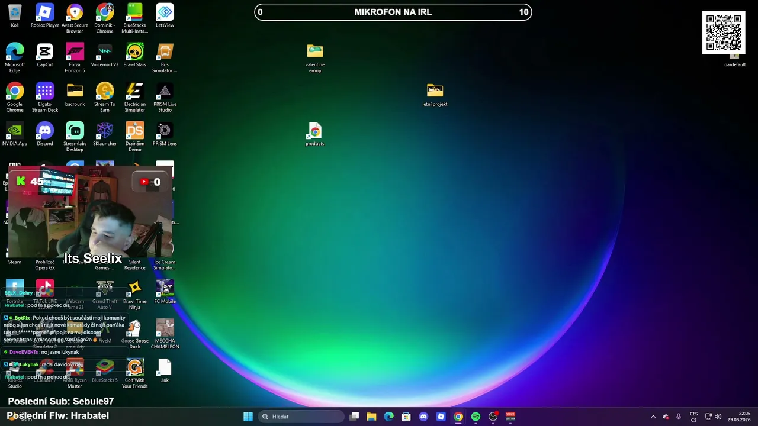Select the Brawl Time Ninja desktop icon
The height and width of the screenshot is (426, 758).
point(134,295)
